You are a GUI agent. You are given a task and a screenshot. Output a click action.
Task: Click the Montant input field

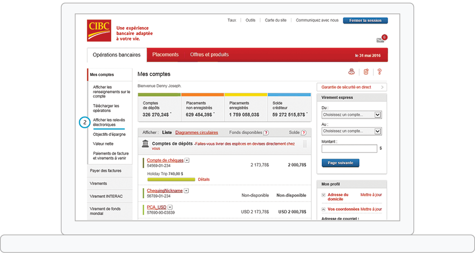349,148
